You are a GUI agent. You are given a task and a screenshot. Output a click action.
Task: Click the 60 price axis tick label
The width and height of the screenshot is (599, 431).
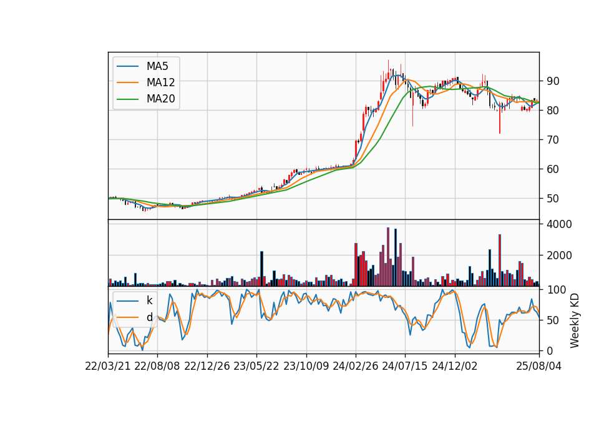[x=553, y=169]
